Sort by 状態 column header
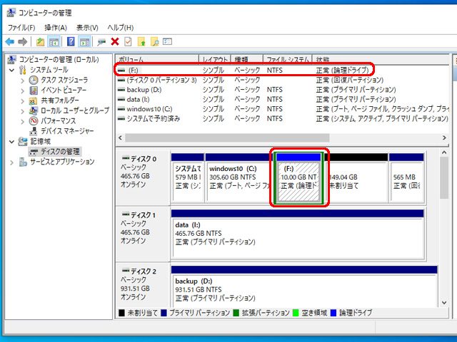The width and height of the screenshot is (457, 342). point(381,59)
